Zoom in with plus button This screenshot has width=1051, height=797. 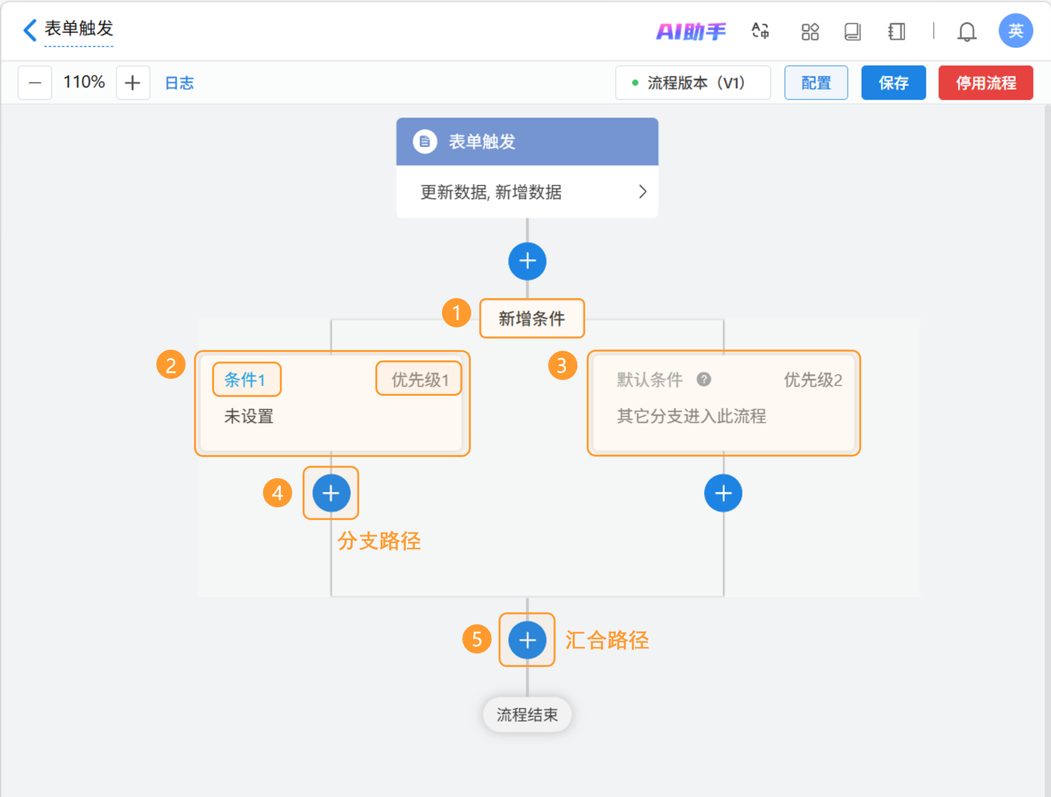pos(132,83)
